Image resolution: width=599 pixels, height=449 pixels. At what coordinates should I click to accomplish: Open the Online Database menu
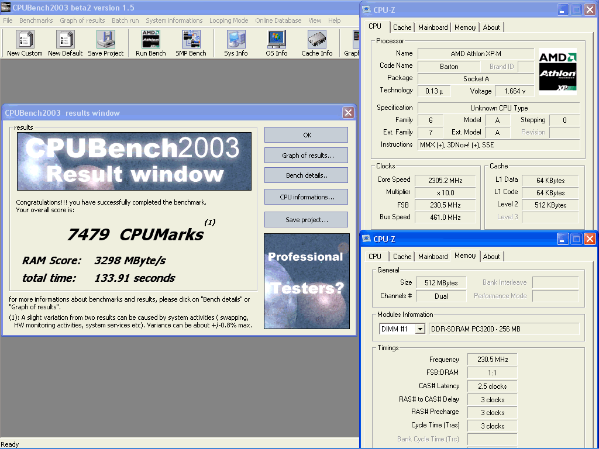(x=278, y=20)
